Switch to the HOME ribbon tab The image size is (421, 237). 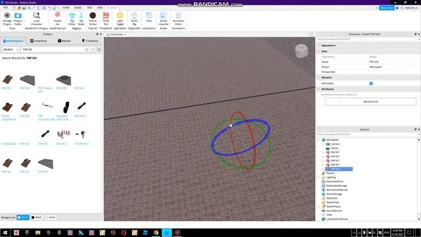tap(66, 8)
